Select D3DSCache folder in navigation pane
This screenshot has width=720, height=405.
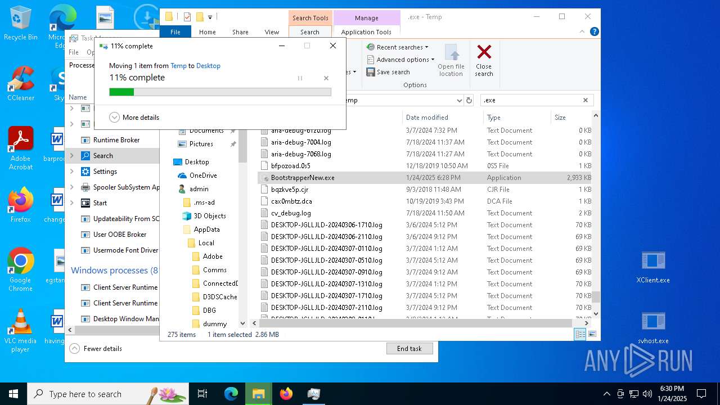point(220,297)
